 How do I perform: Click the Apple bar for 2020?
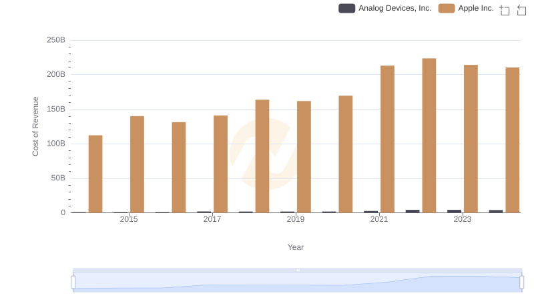click(x=346, y=154)
